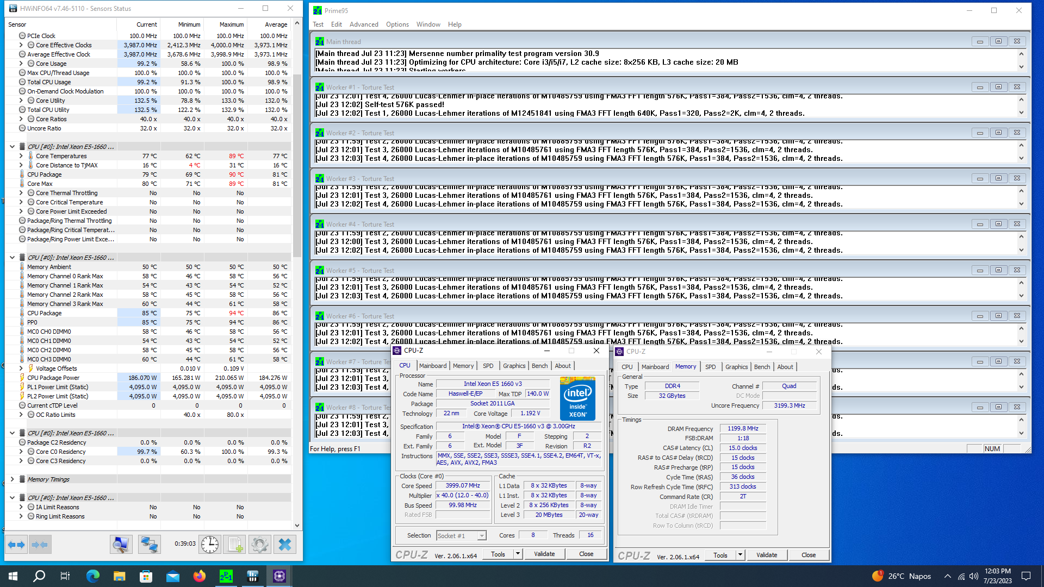Open taskbar Search magnifier
The height and width of the screenshot is (587, 1044).
(39, 576)
